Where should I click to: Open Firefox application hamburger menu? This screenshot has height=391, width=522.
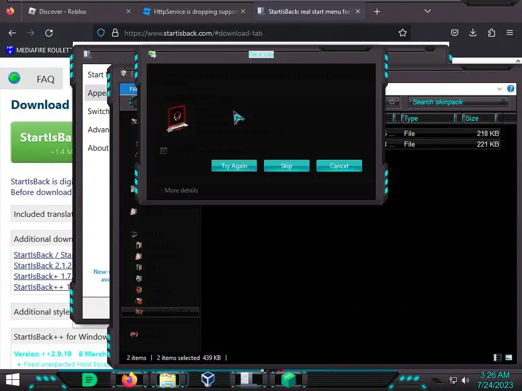510,33
